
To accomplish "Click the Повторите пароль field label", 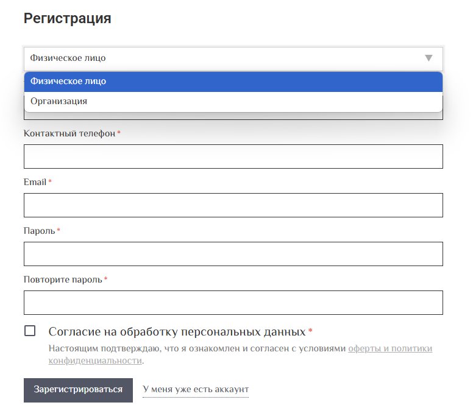I will click(x=63, y=280).
